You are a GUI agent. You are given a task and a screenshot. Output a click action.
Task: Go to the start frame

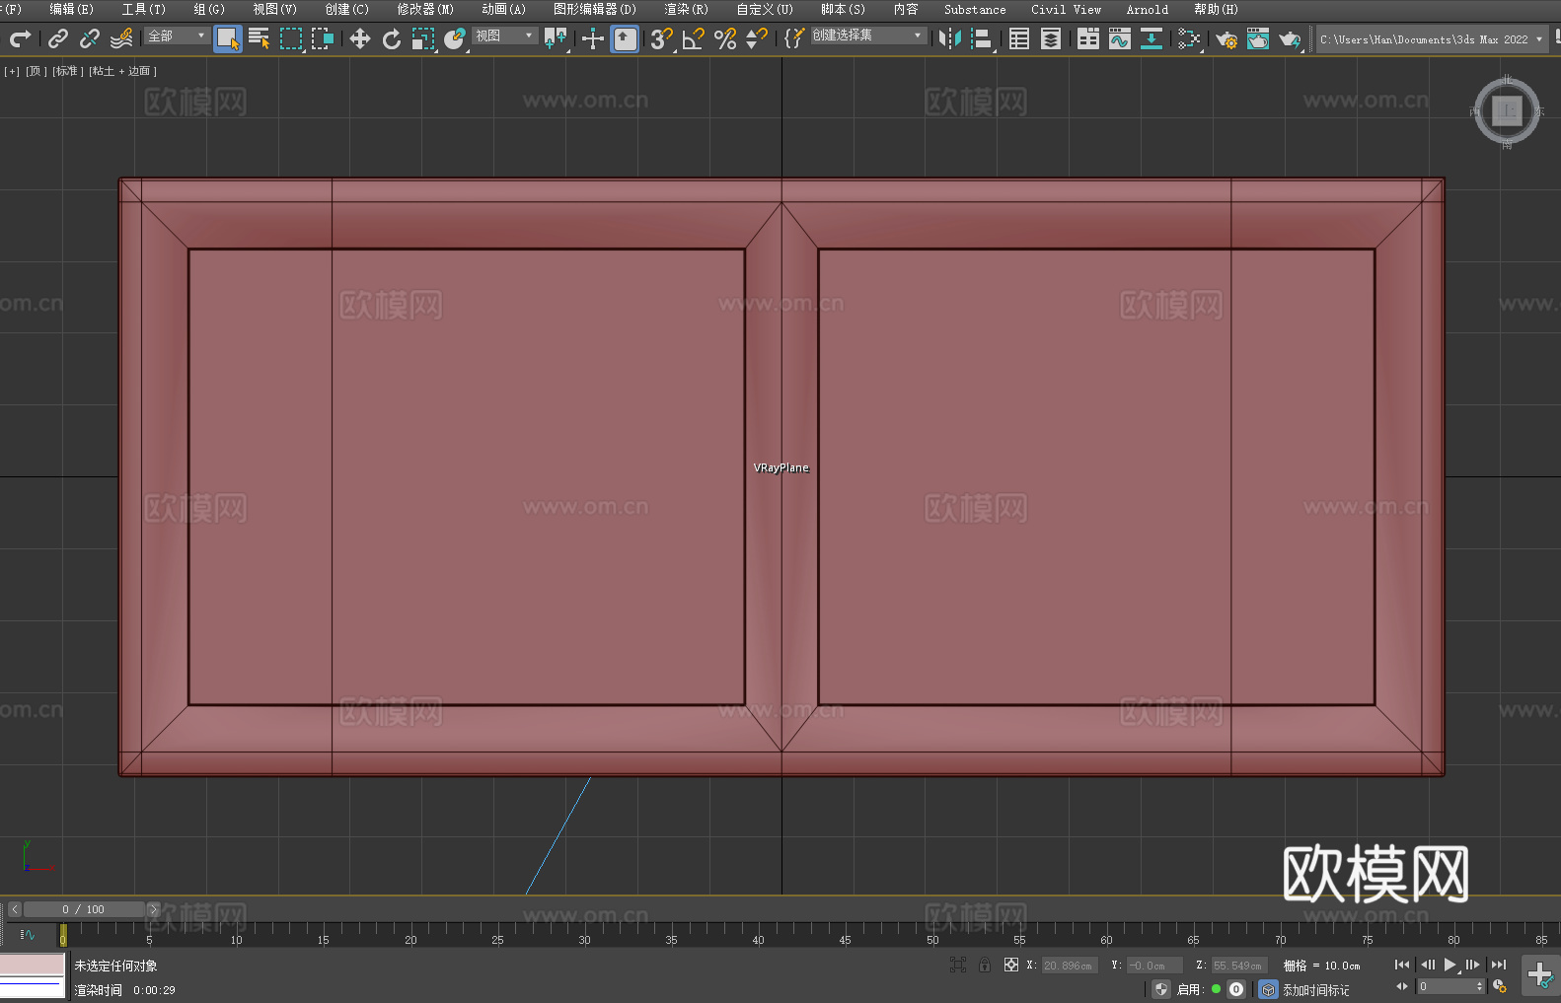coord(1402,965)
